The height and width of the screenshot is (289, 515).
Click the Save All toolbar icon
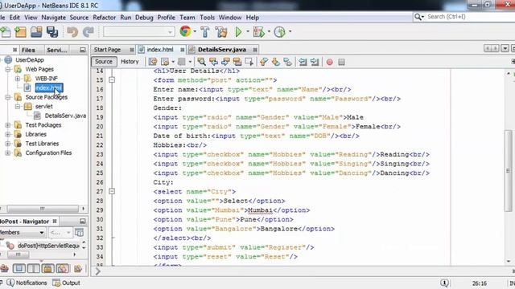(52, 32)
